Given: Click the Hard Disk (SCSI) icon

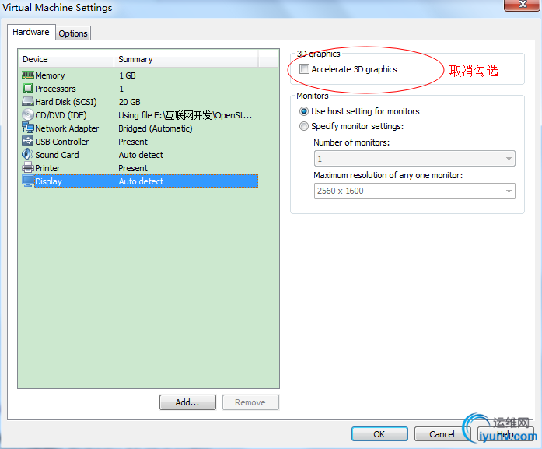Looking at the screenshot, I should (x=28, y=101).
